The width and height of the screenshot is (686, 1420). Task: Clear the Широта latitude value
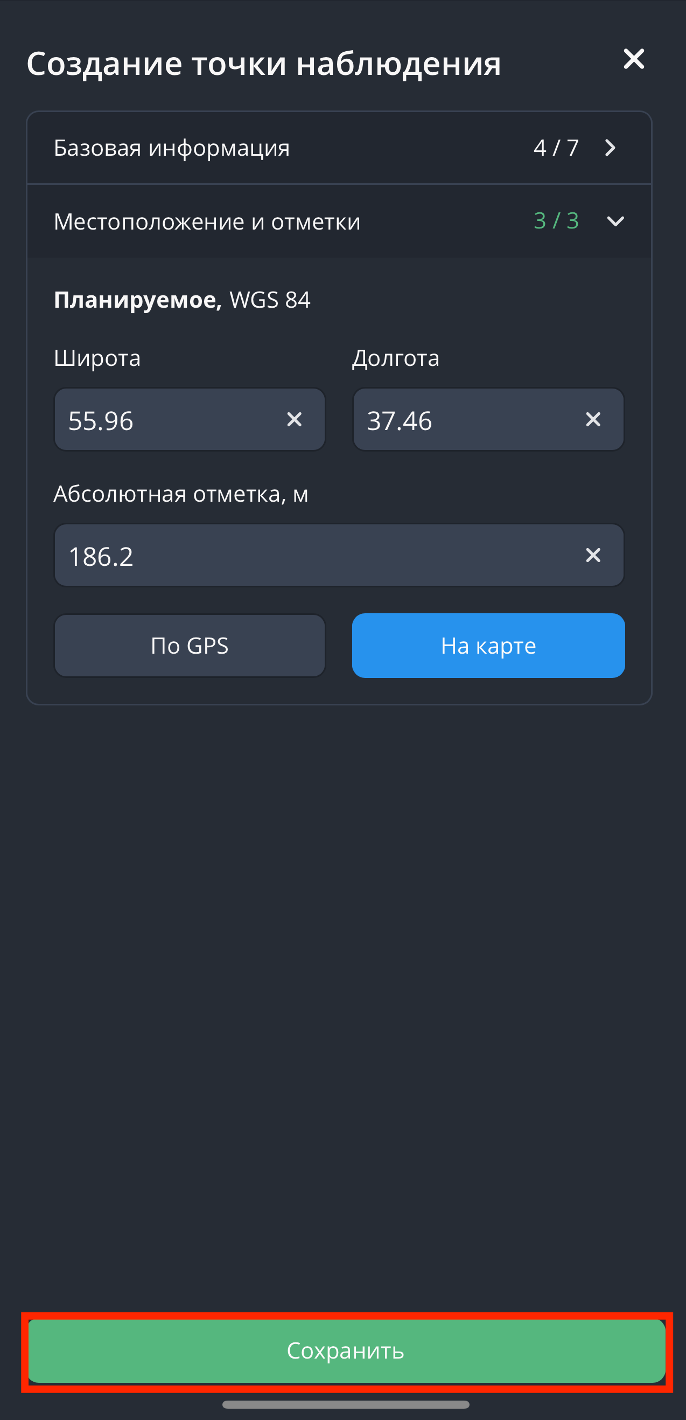click(x=294, y=419)
